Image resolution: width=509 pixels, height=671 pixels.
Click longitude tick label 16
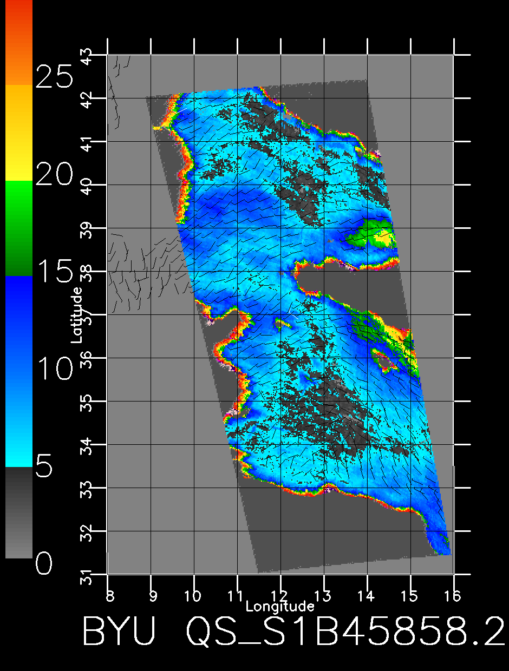click(x=453, y=596)
